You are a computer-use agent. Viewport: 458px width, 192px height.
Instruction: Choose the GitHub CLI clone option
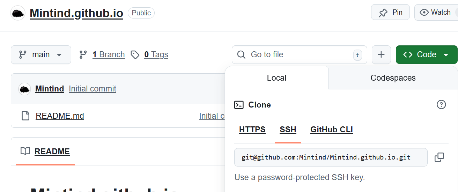pos(331,130)
